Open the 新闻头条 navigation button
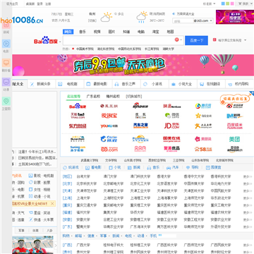254x254 pixels. tap(41, 84)
